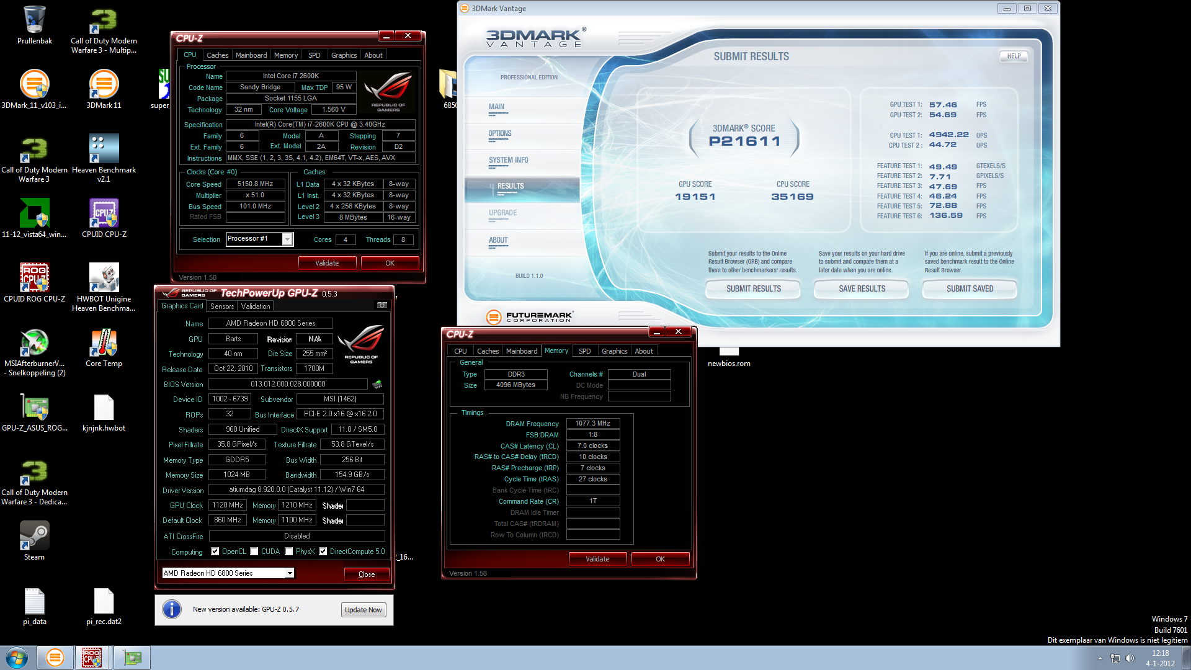Open the Windows Start button
The image size is (1191, 670).
tap(17, 658)
